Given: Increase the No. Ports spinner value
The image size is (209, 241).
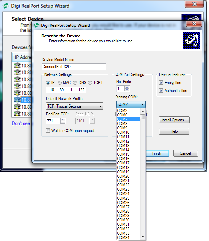Looking at the screenshot, I should [127, 87].
